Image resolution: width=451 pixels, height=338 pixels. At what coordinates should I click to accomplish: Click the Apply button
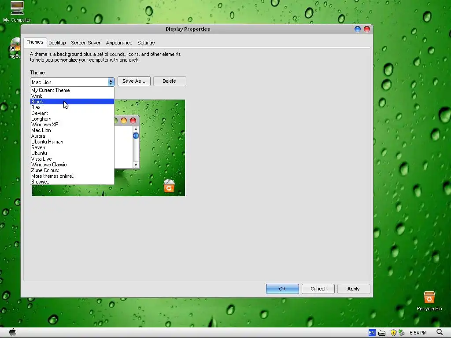coord(354,289)
